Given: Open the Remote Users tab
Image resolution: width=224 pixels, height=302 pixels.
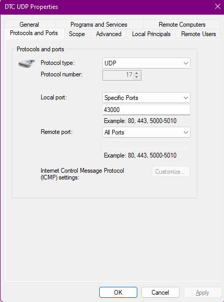Looking at the screenshot, I should pyautogui.click(x=198, y=34).
